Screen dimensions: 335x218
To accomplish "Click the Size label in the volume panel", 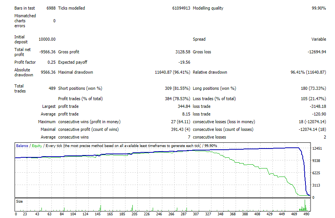I will (20, 201).
